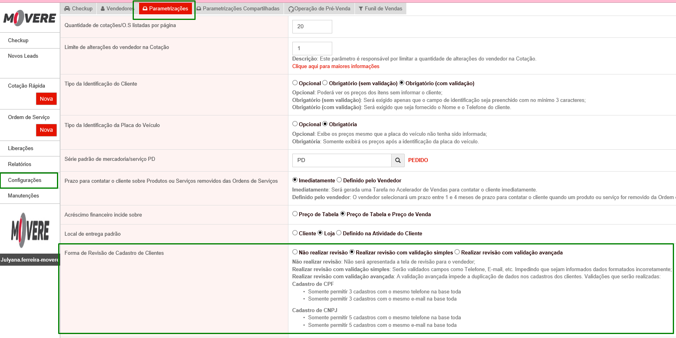The height and width of the screenshot is (338, 676).
Task: Click the quotations per page field showing 20
Action: click(x=312, y=27)
